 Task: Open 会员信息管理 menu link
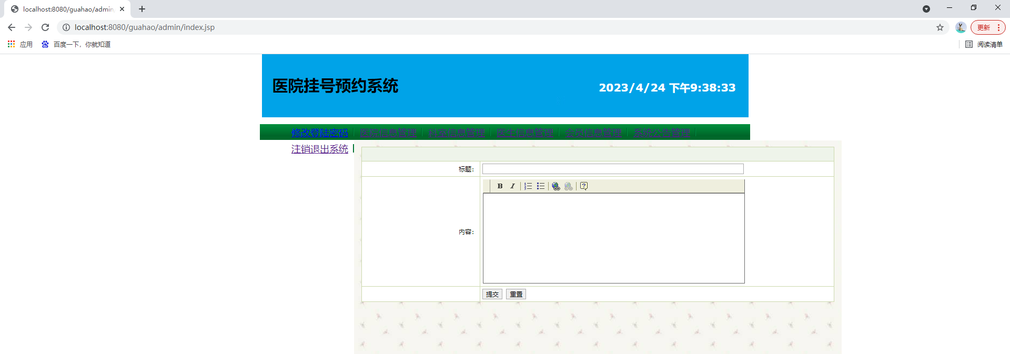[x=593, y=133]
